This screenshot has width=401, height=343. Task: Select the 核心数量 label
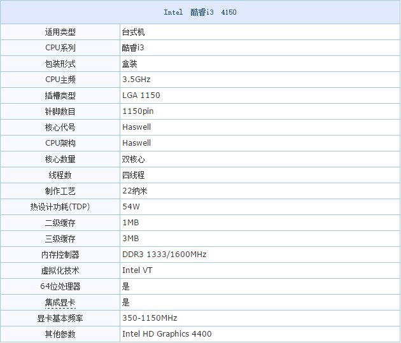click(x=60, y=159)
